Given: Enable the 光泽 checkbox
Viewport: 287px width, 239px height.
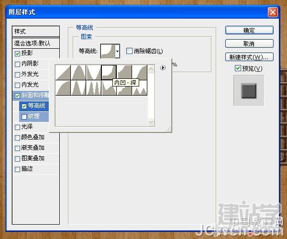Looking at the screenshot, I should (x=17, y=127).
